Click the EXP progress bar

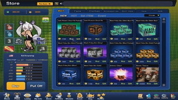(29, 62)
